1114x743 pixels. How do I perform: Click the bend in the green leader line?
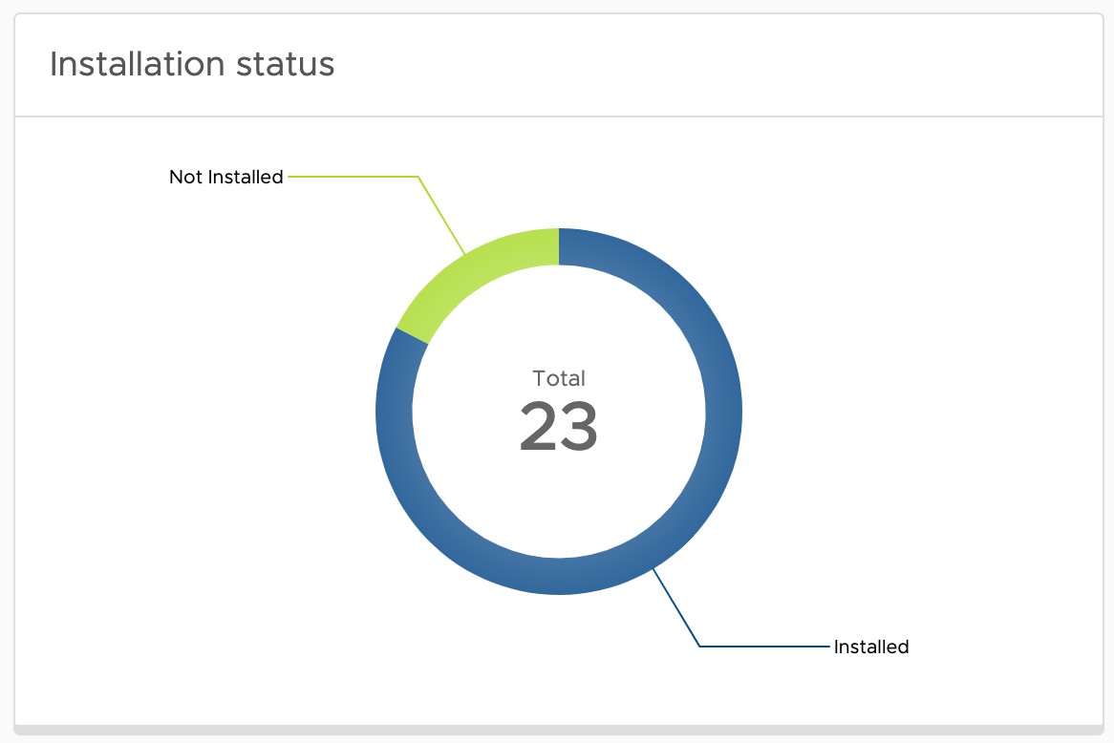pyautogui.click(x=418, y=177)
